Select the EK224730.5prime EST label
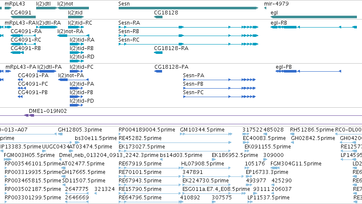The height and width of the screenshot is (204, 362). pos(206,181)
